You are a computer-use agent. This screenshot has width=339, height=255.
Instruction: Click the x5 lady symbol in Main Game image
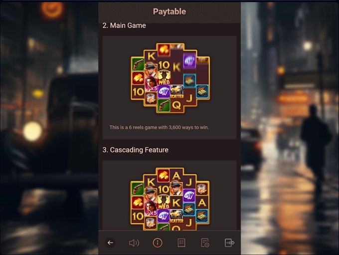(x=151, y=83)
